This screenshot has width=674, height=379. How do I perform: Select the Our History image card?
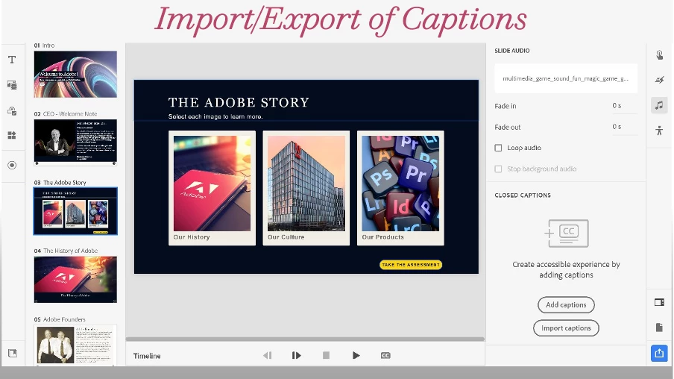click(212, 188)
